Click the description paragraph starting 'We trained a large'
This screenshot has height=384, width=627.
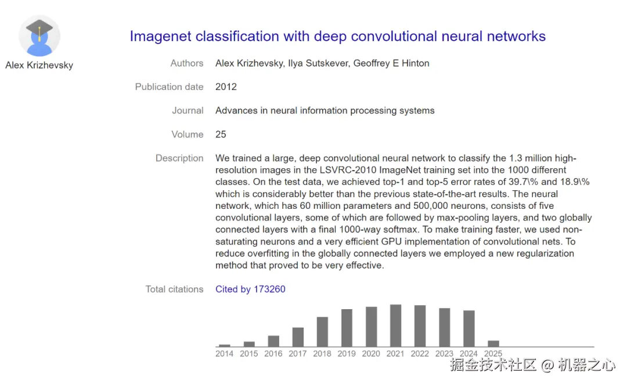pyautogui.click(x=404, y=212)
